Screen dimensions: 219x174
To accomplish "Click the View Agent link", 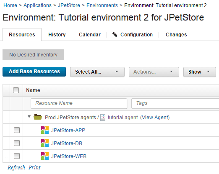I will pos(155,118).
